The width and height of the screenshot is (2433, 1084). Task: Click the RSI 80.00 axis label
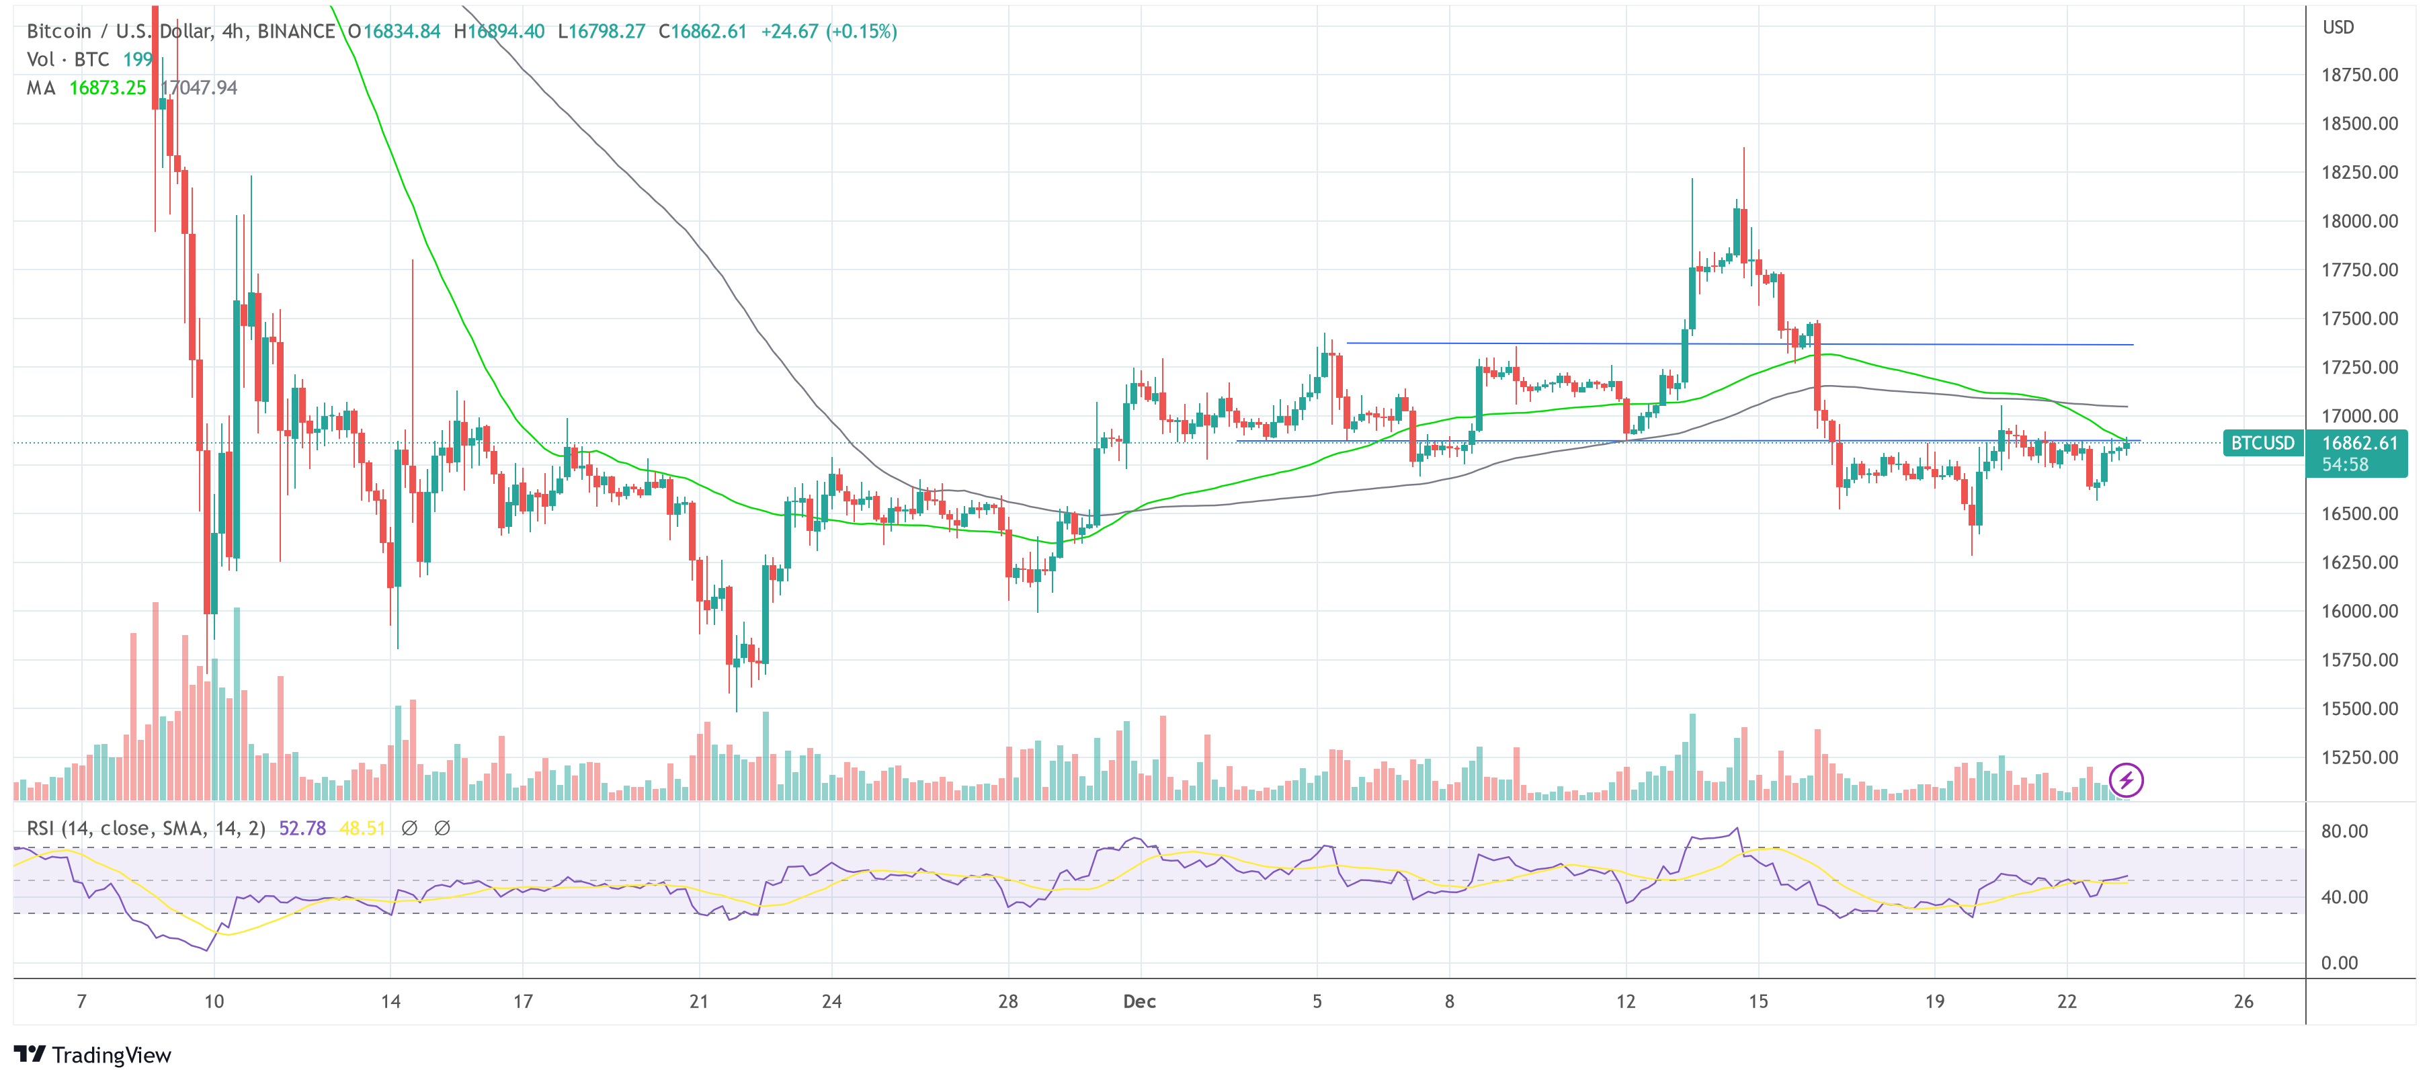pos(2344,831)
